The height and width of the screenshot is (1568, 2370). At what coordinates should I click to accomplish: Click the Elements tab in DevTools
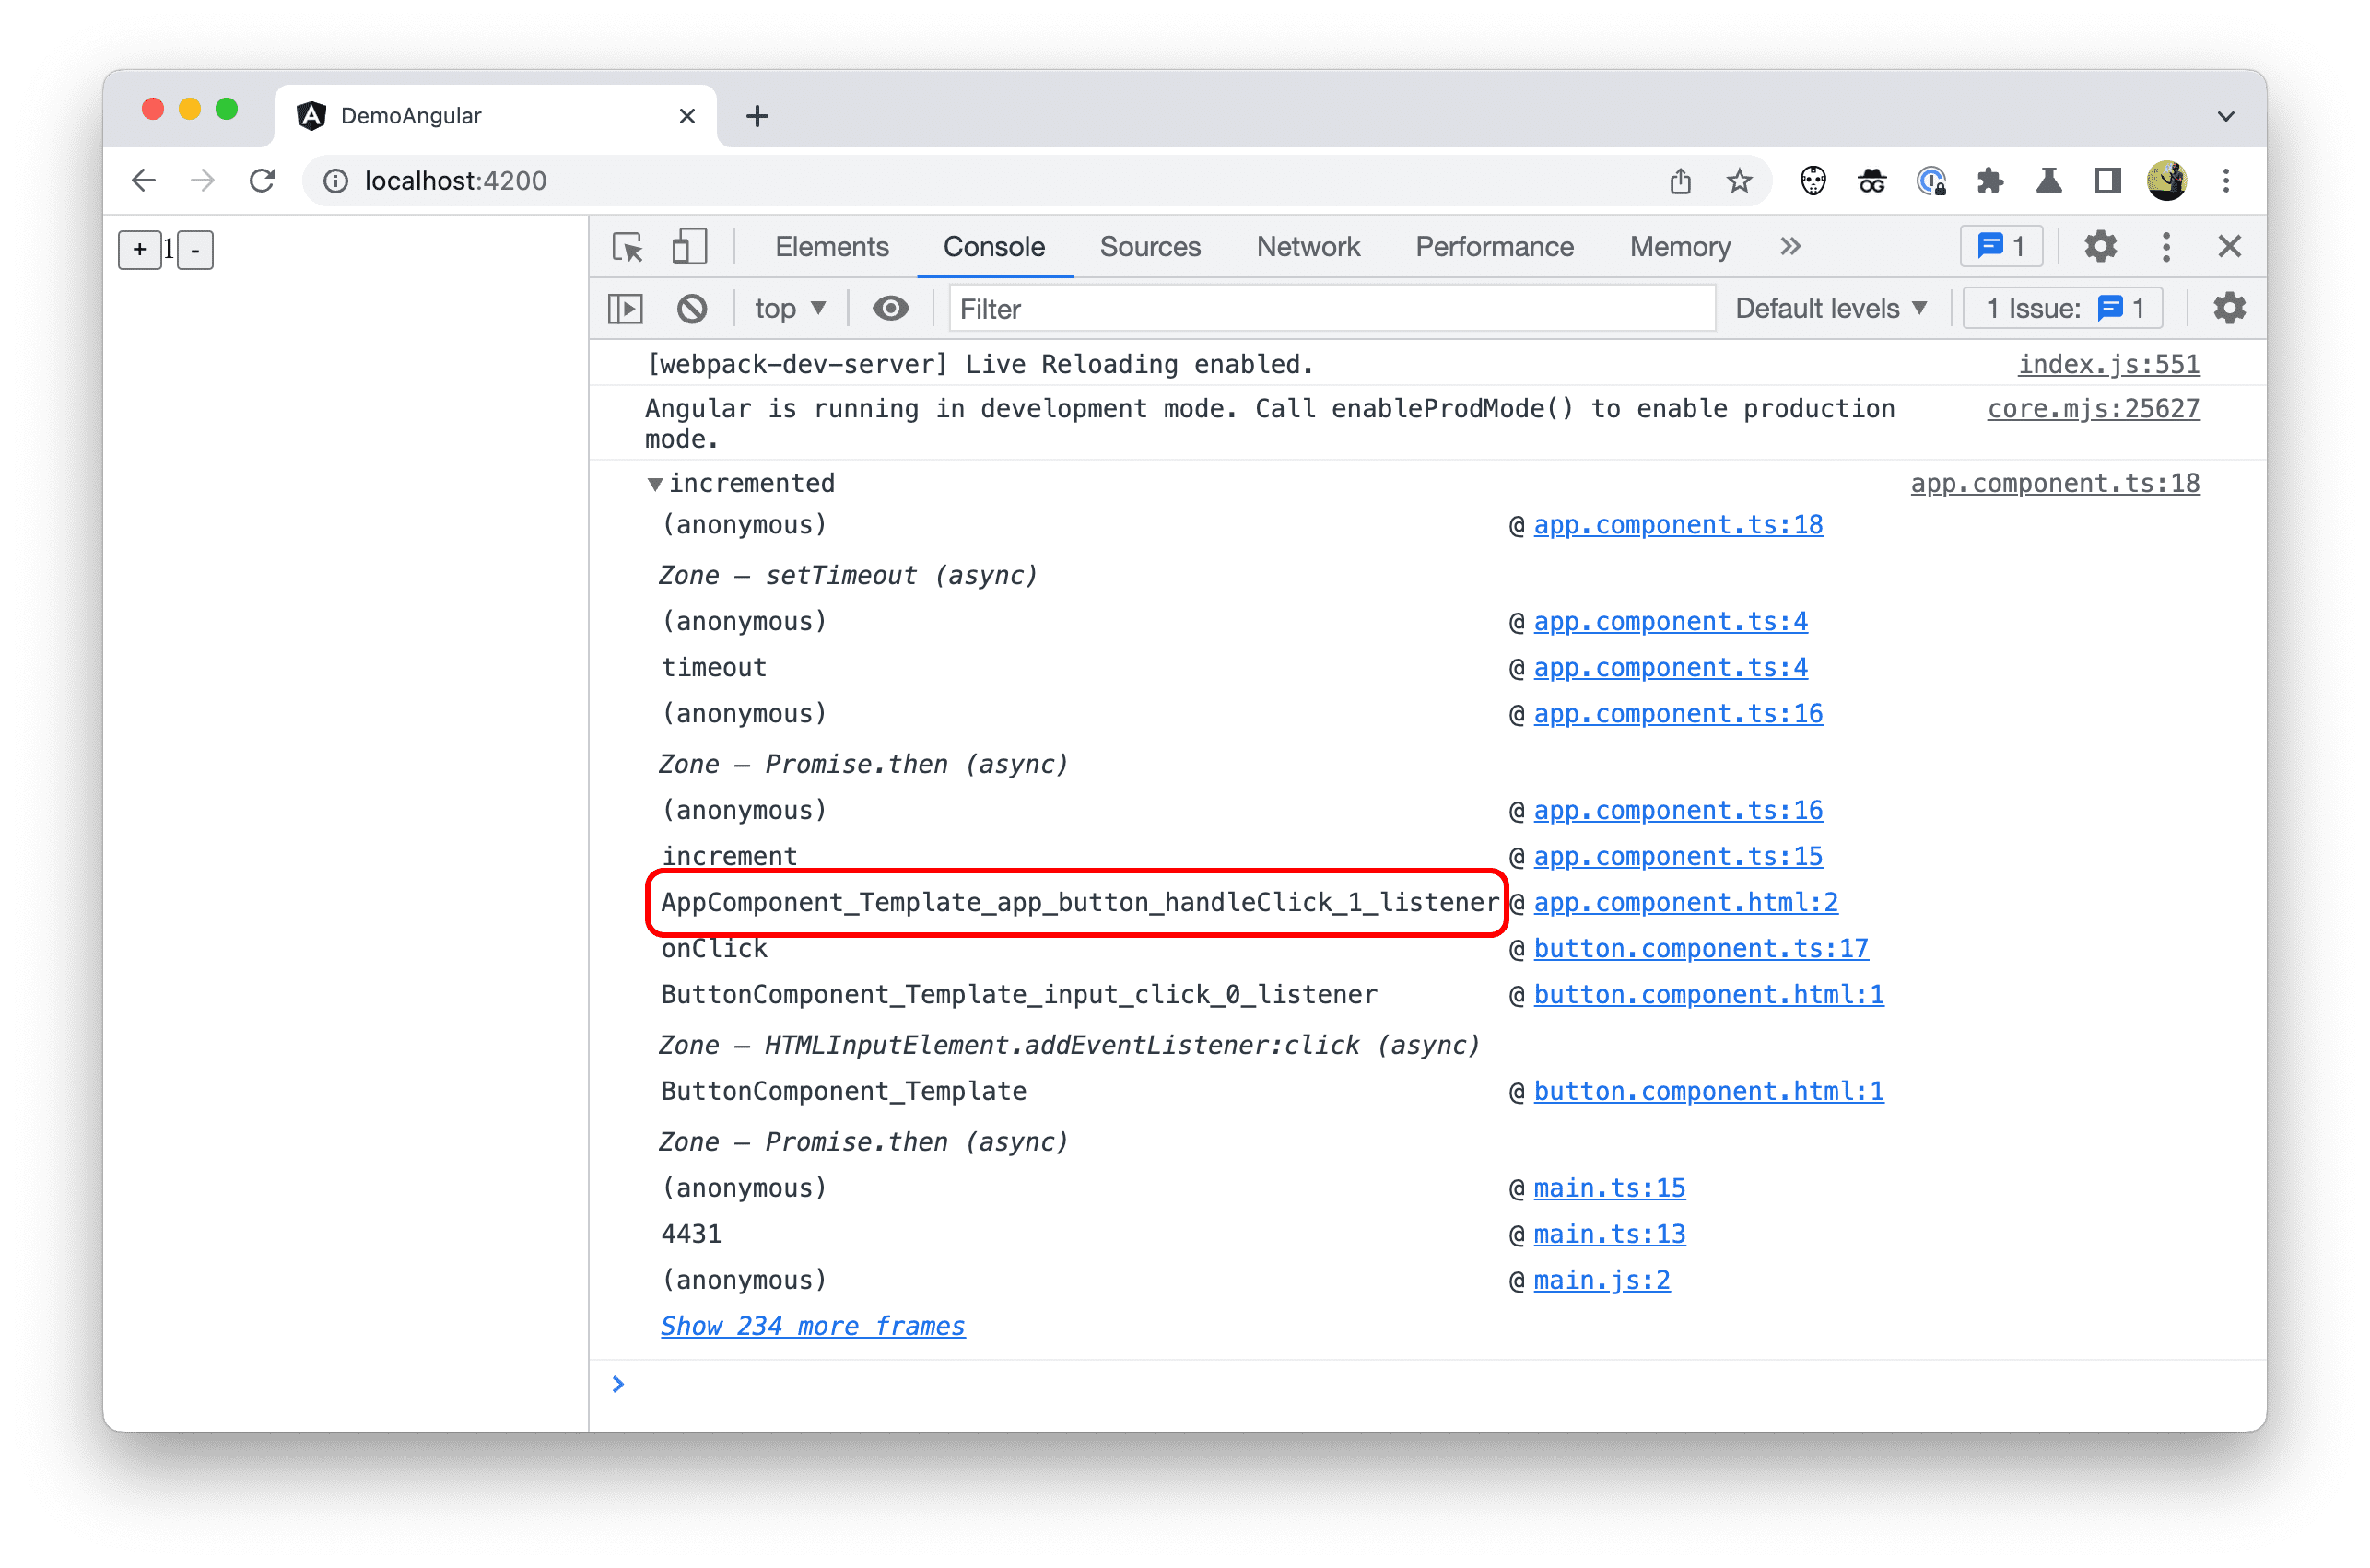[x=833, y=247]
